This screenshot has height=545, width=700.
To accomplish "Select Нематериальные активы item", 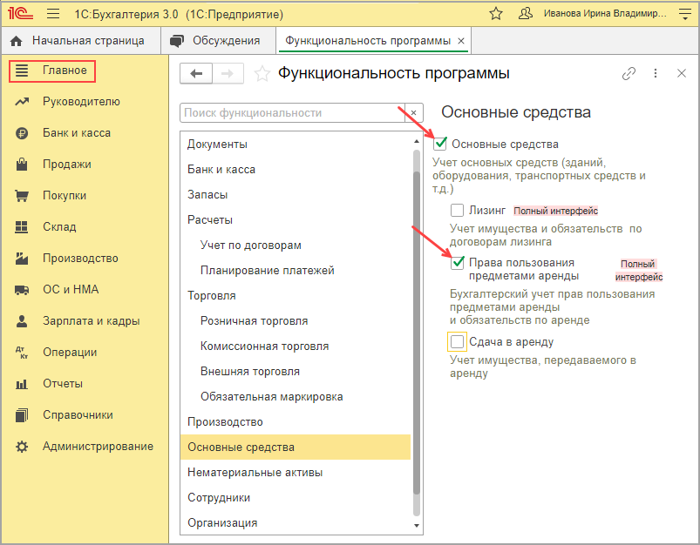I will 296,472.
